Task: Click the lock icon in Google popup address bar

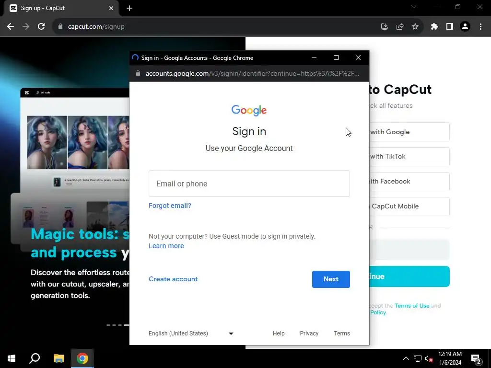Action: (138, 73)
